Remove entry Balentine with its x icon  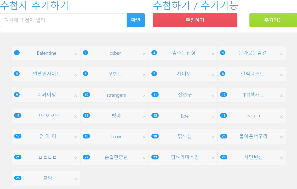[x=76, y=54]
